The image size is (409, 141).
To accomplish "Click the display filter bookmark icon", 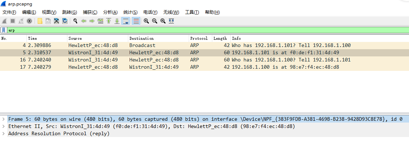I will pos(4,30).
